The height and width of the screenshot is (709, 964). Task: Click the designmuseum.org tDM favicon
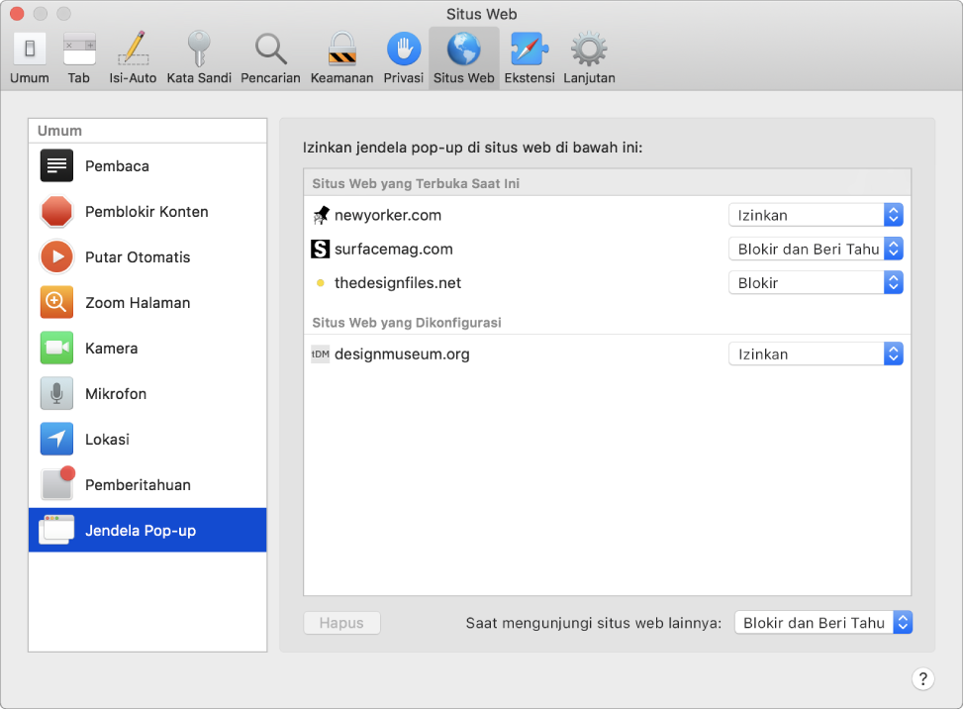(x=321, y=354)
